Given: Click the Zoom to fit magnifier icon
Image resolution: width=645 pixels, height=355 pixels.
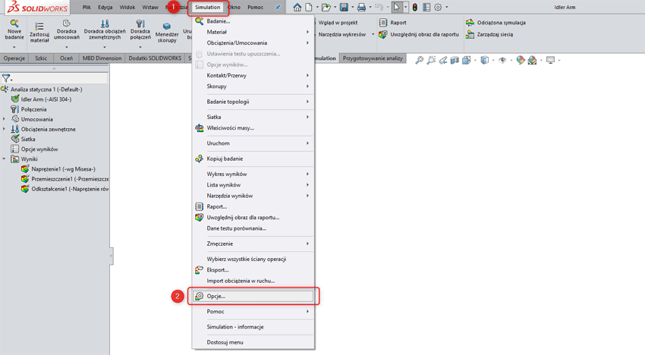Looking at the screenshot, I should 419,60.
